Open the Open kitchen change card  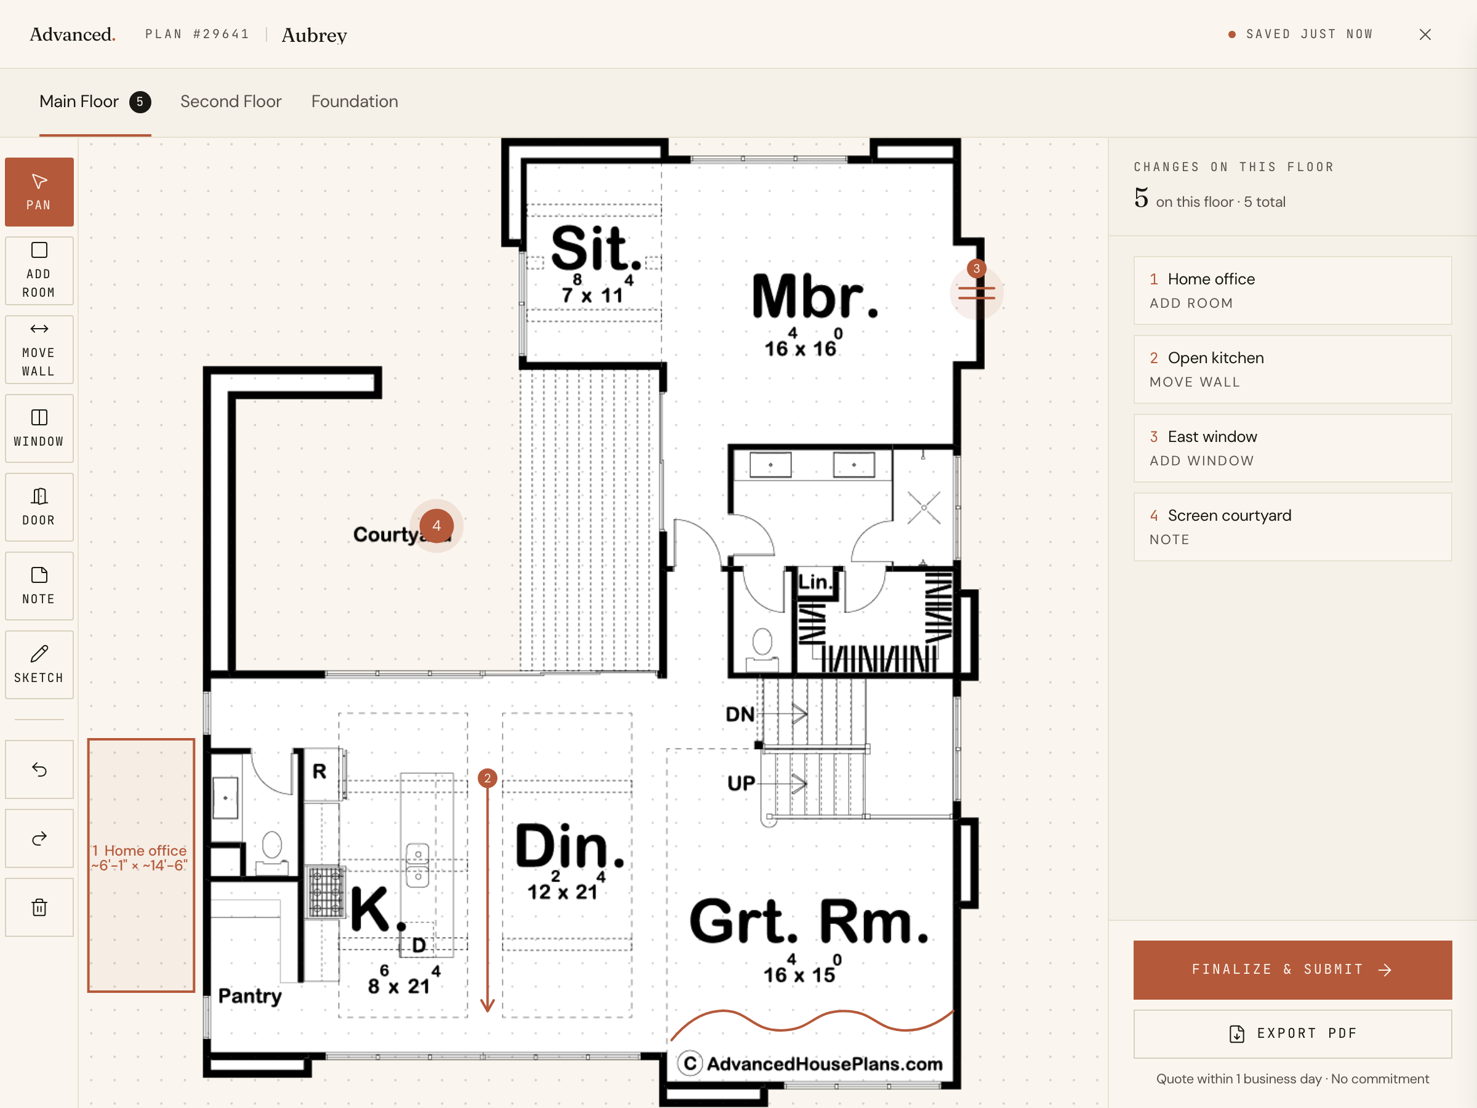pos(1293,369)
